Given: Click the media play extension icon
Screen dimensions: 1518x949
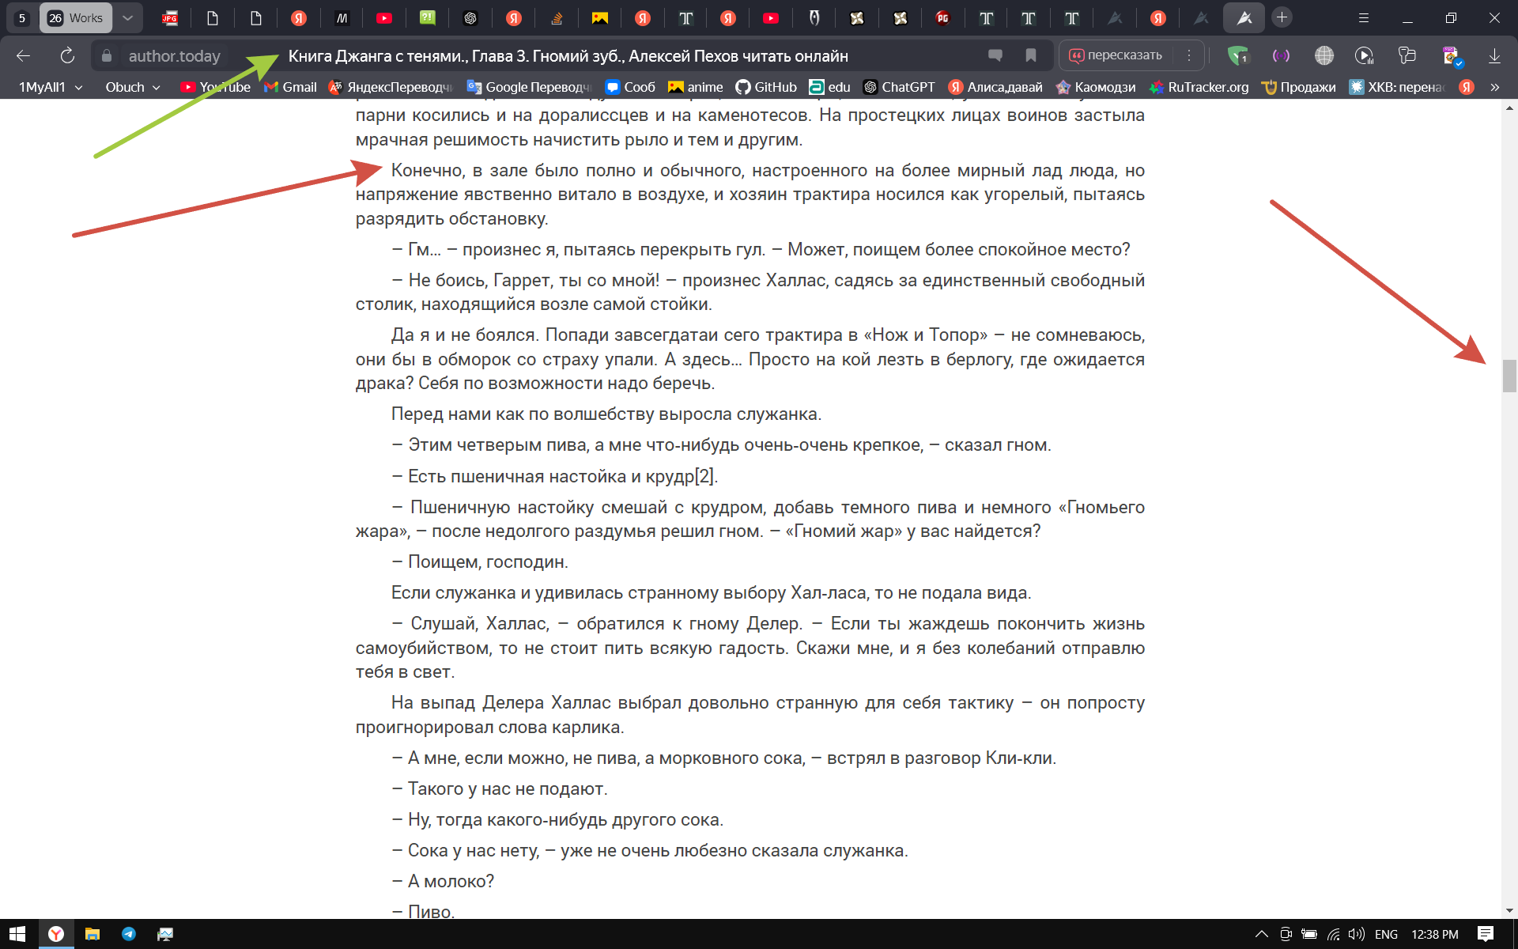Looking at the screenshot, I should click(x=1364, y=55).
